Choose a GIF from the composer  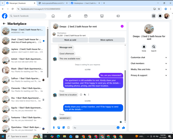[x=68, y=128]
